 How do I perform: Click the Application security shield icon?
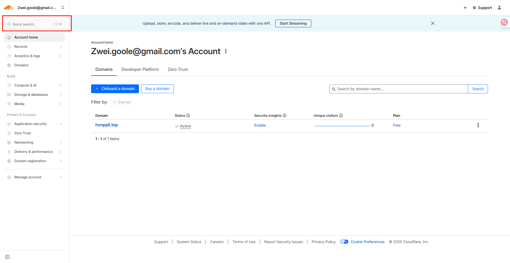click(x=9, y=124)
